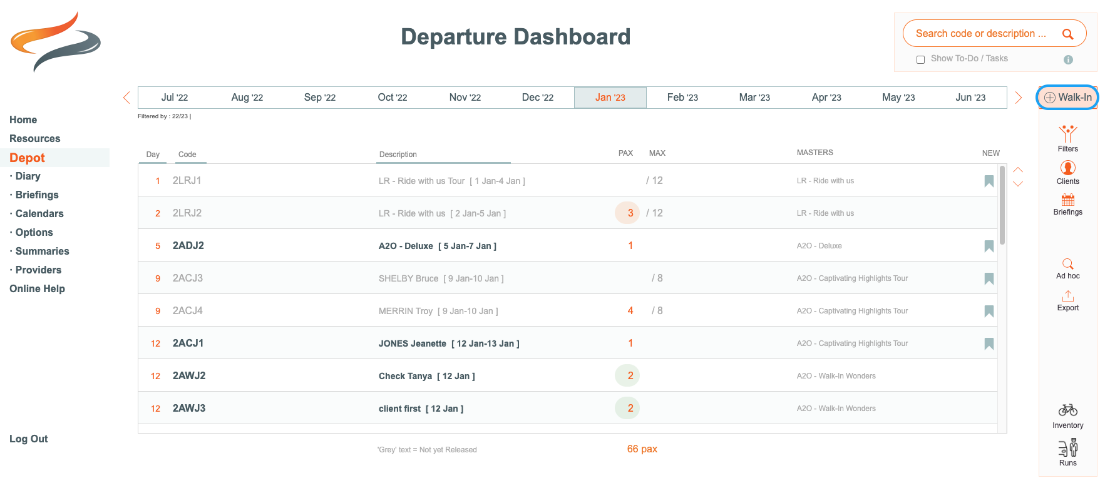Open the Briefings calendar icon in the right toolbar
This screenshot has height=483, width=1110.
(x=1067, y=200)
